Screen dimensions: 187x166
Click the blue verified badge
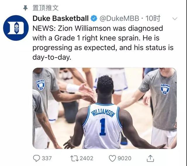(x=94, y=19)
